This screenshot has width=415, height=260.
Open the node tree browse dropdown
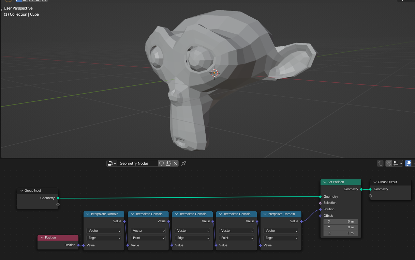point(112,163)
